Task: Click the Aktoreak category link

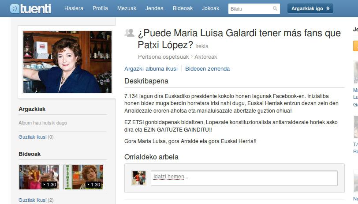Action: (x=206, y=57)
